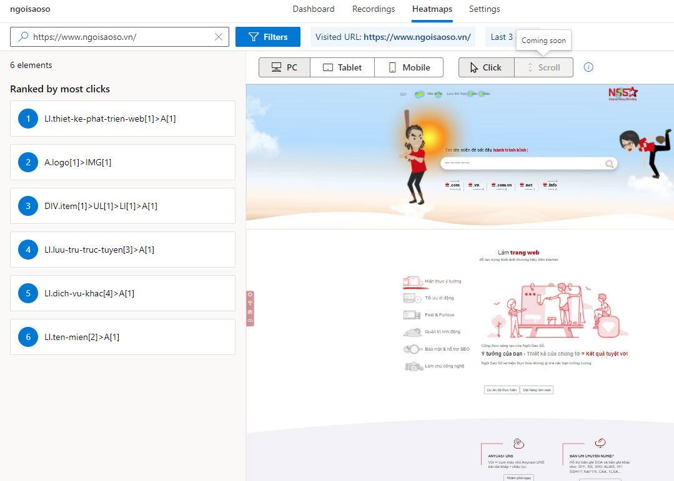Select top ranked element LI.thiet-ke-phat-trien-web
This screenshot has width=674, height=481.
tap(122, 119)
